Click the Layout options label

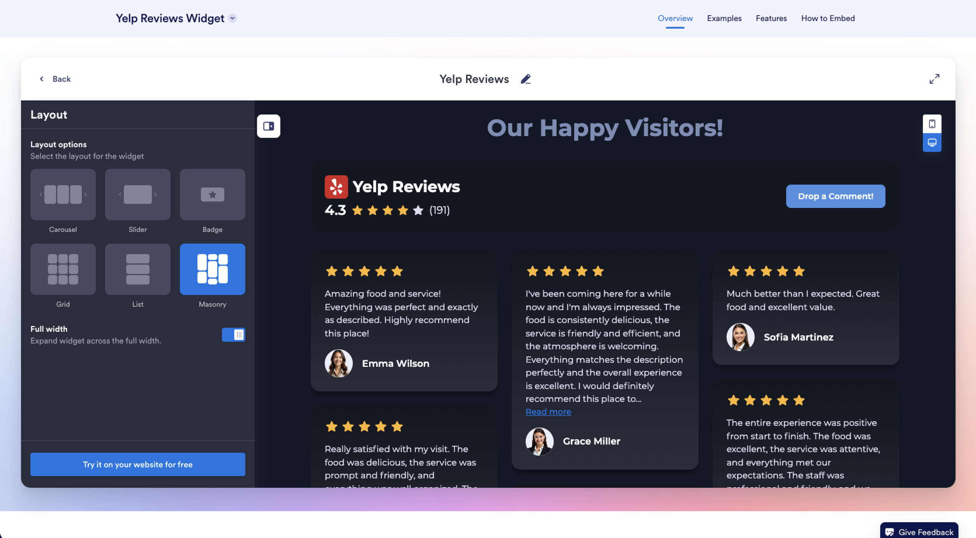[59, 145]
